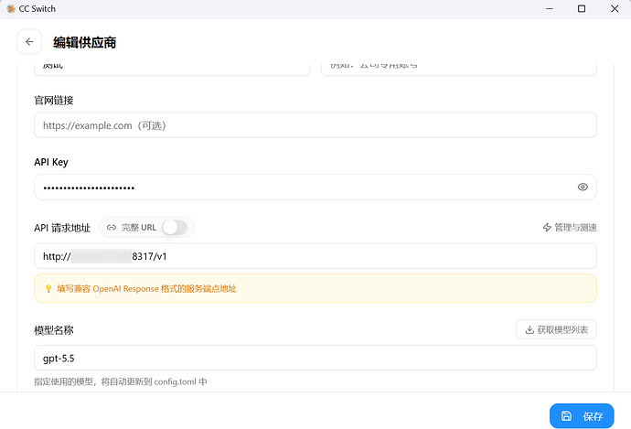Close the CC Switch window

coord(615,8)
